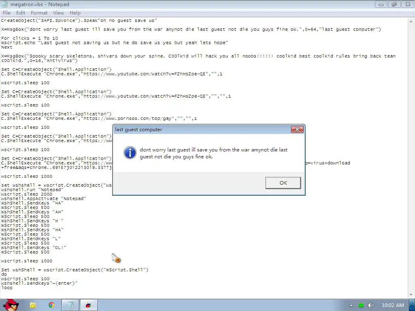Click the 'WshShell.SendKeys "OL!"' line
The height and width of the screenshot is (311, 415).
pyautogui.click(x=34, y=247)
